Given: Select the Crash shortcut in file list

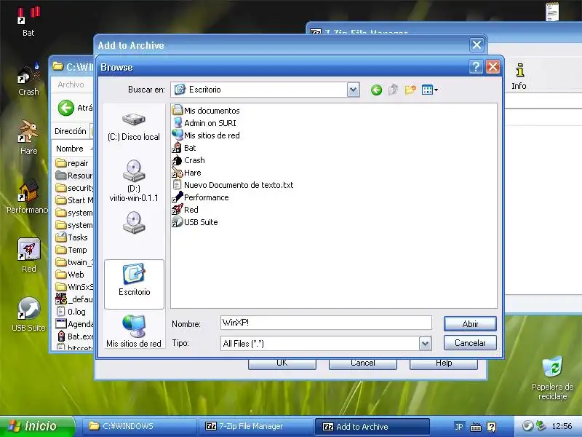Looking at the screenshot, I should coord(188,160).
